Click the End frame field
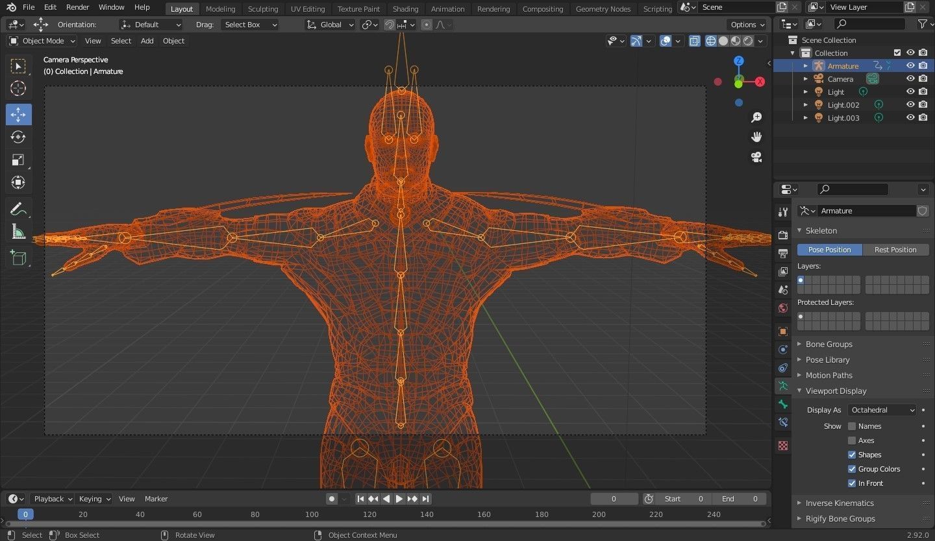The width and height of the screenshot is (935, 541). coord(739,499)
